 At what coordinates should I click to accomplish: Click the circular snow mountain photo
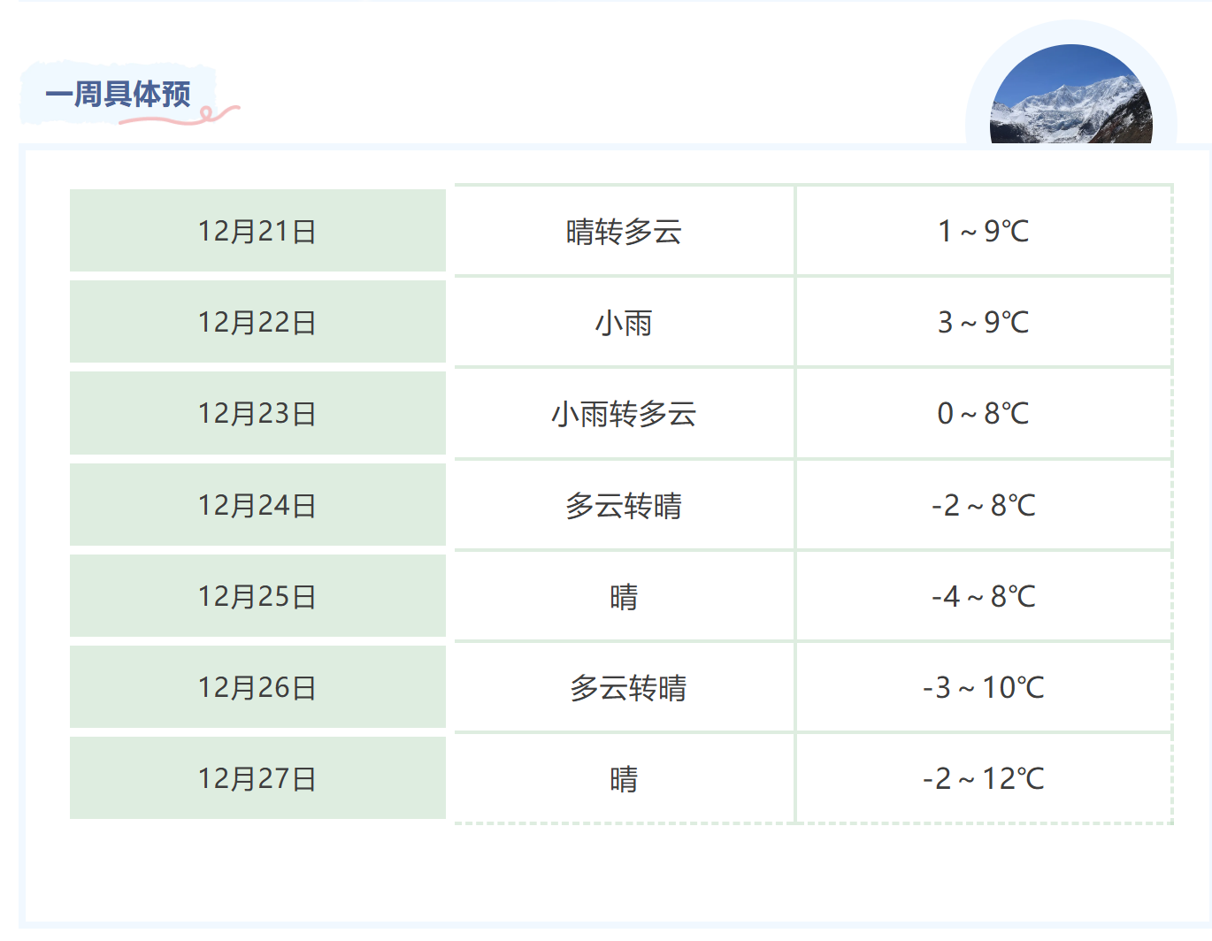1070,96
